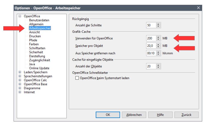Increase Anzahl der Objekte value
Image resolution: width=210 pixels, height=126 pixels.
(158, 65)
